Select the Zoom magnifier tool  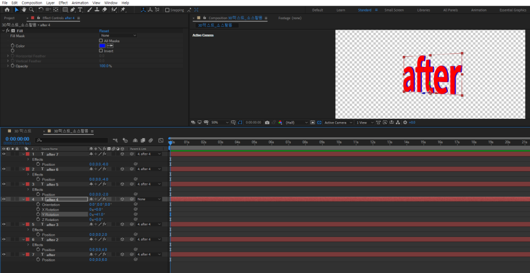coord(31,10)
